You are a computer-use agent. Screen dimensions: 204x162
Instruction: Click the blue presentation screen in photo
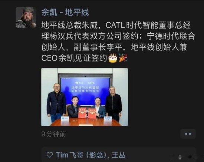click(x=85, y=90)
